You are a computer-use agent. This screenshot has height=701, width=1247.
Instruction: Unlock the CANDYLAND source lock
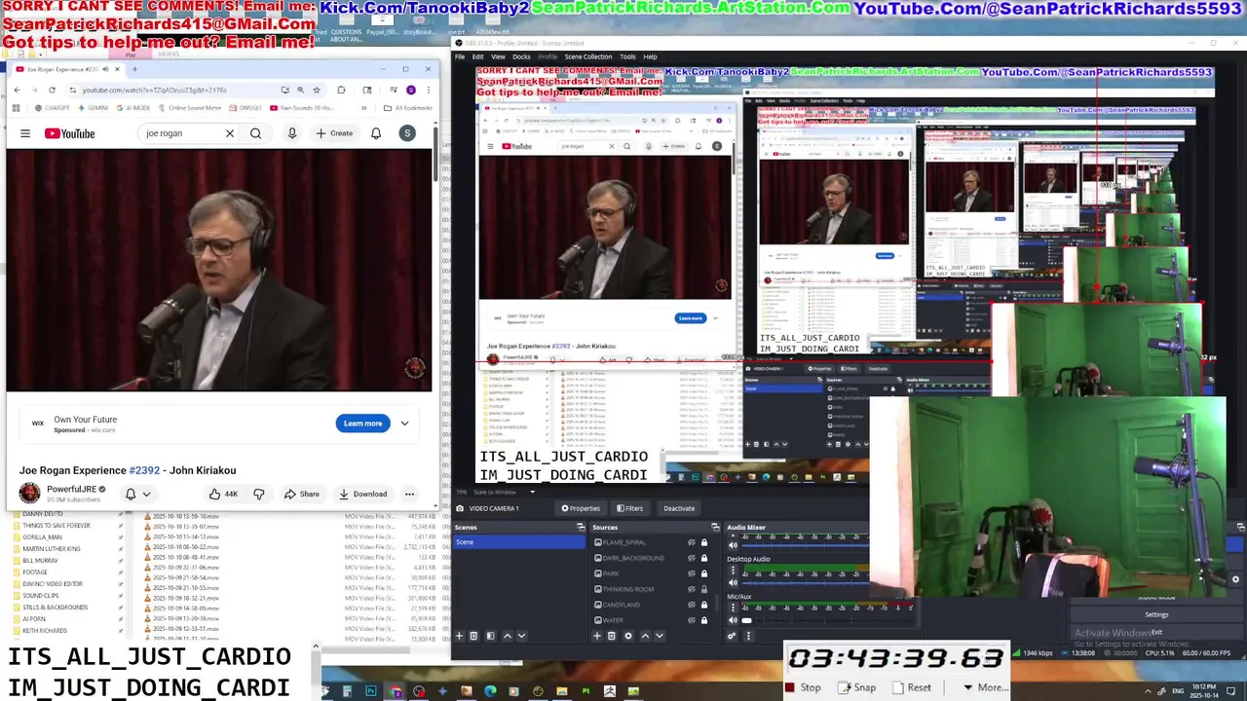703,605
